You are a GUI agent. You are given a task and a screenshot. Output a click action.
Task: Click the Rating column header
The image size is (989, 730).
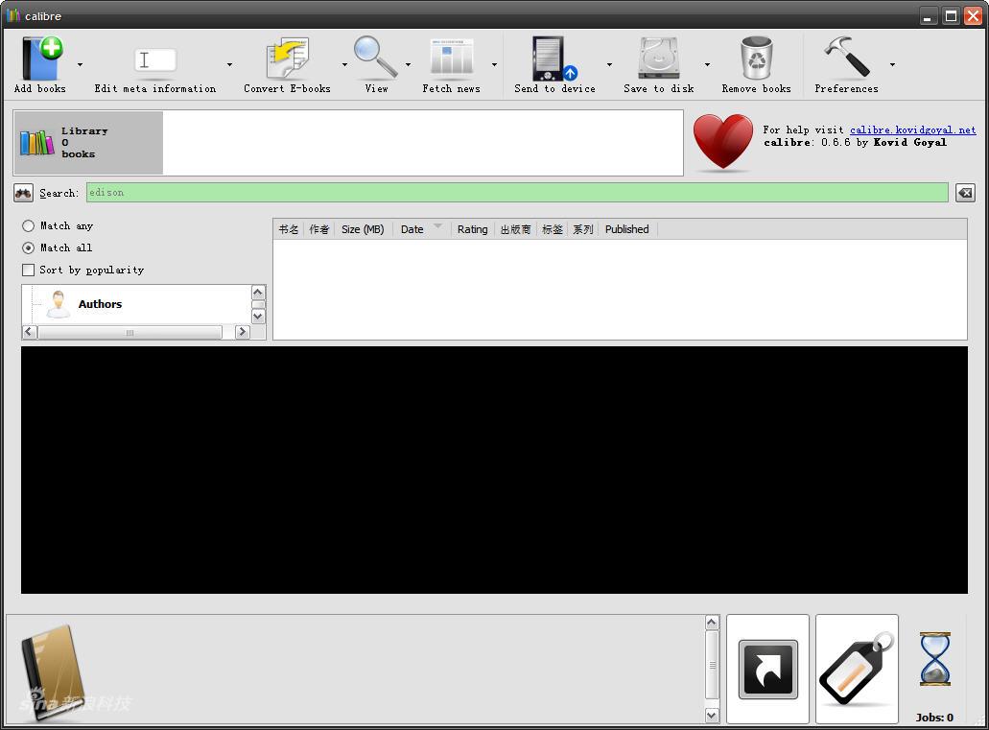tap(472, 229)
